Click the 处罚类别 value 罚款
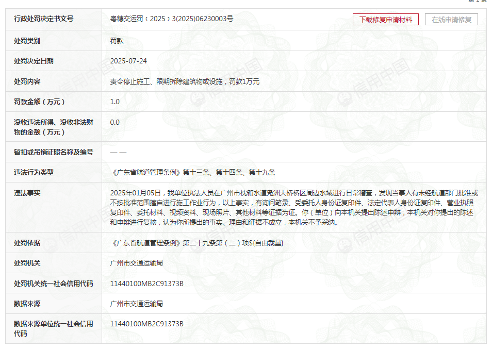Viewport: 492px width, 349px height. 117,40
